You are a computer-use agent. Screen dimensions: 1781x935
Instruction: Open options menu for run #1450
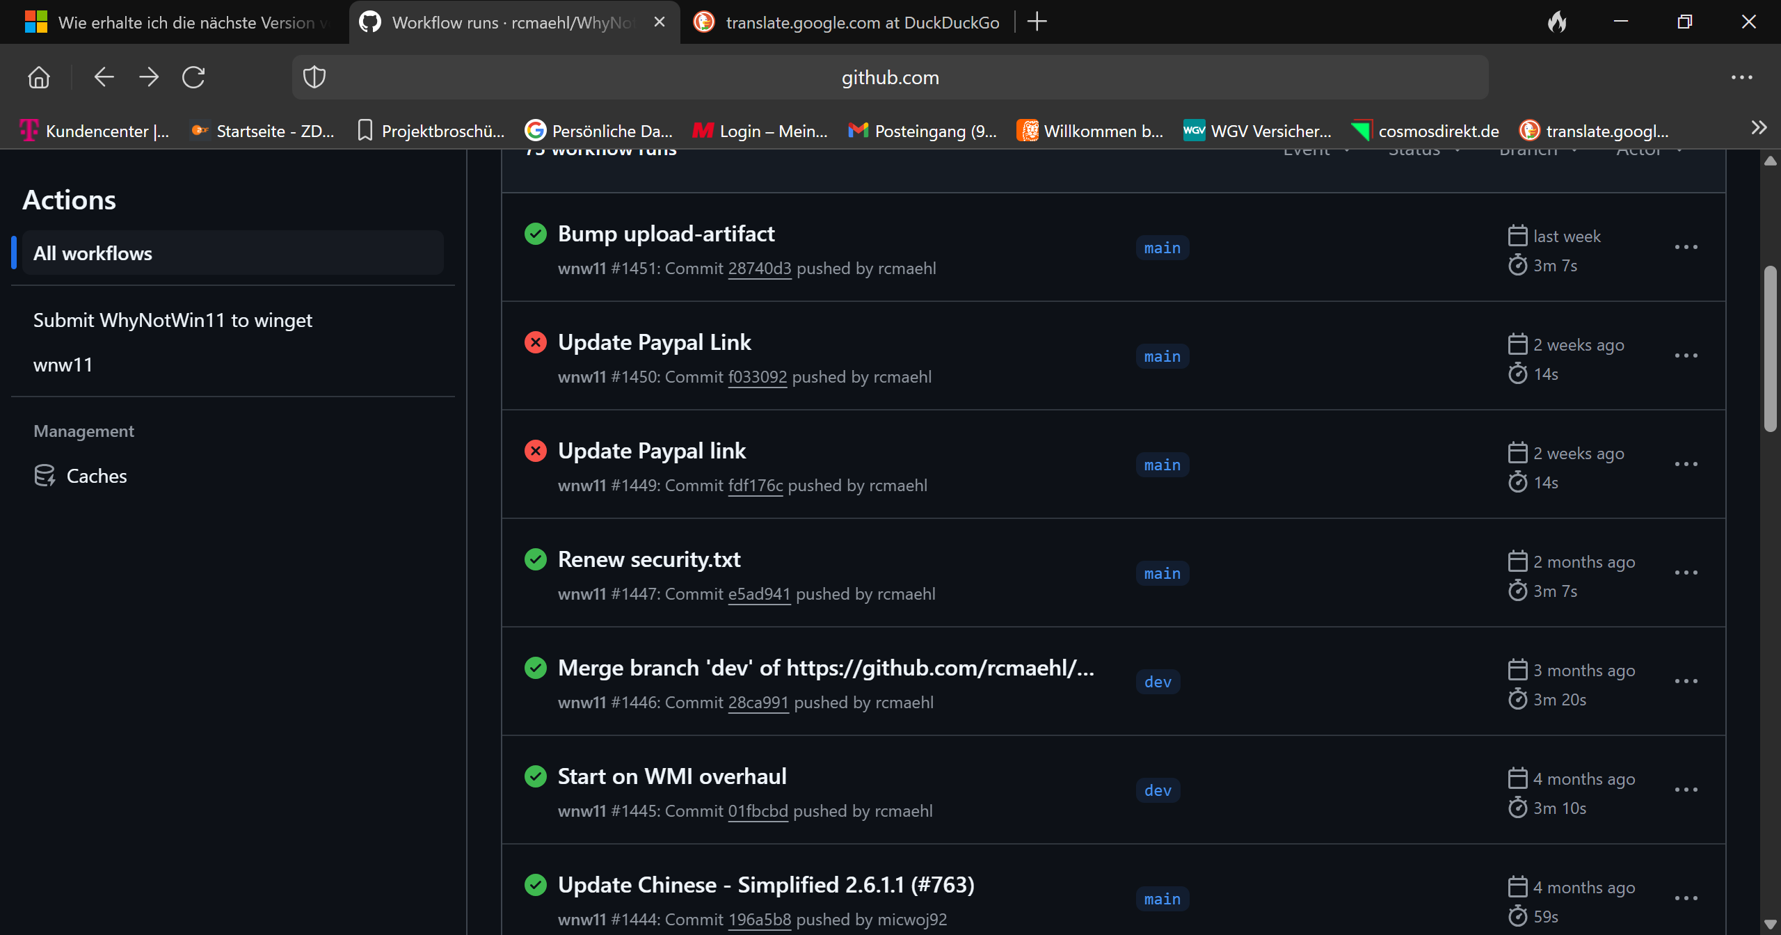tap(1686, 355)
